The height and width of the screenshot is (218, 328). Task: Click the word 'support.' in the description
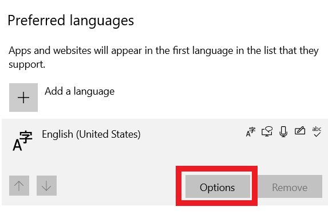tap(27, 65)
